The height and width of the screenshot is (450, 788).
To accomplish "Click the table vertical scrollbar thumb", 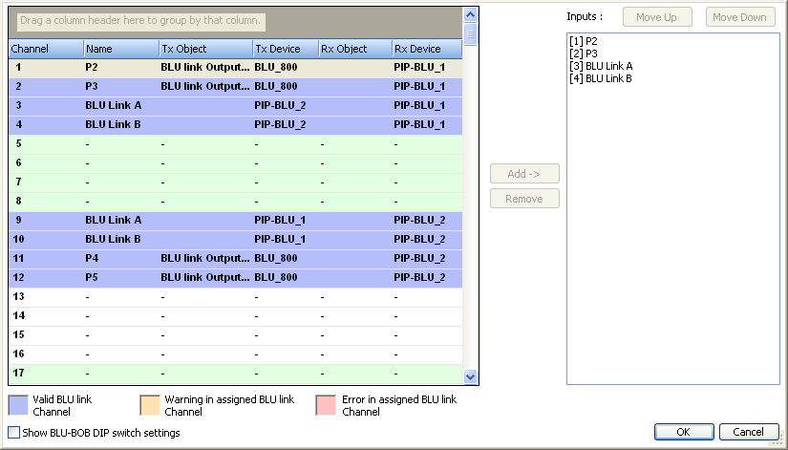I will pyautogui.click(x=470, y=34).
